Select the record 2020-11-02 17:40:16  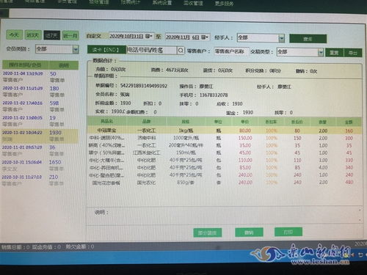click(40, 106)
